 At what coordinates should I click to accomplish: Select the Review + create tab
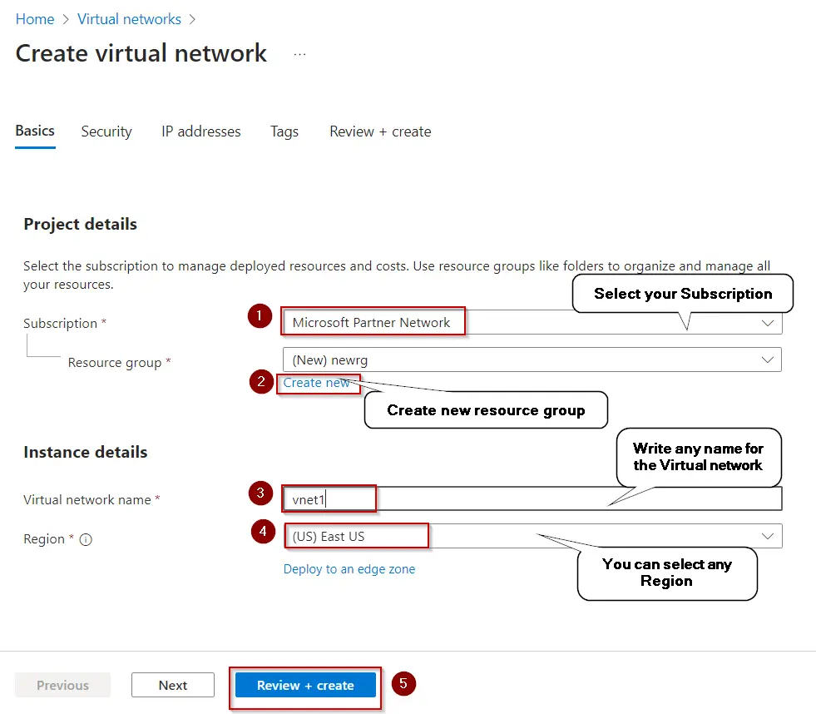click(x=379, y=131)
